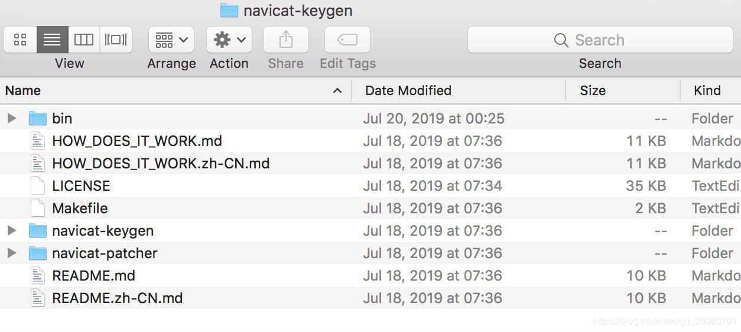Expand the navicat-patcher folder triangle
Screen dimensions: 741x332
11,253
